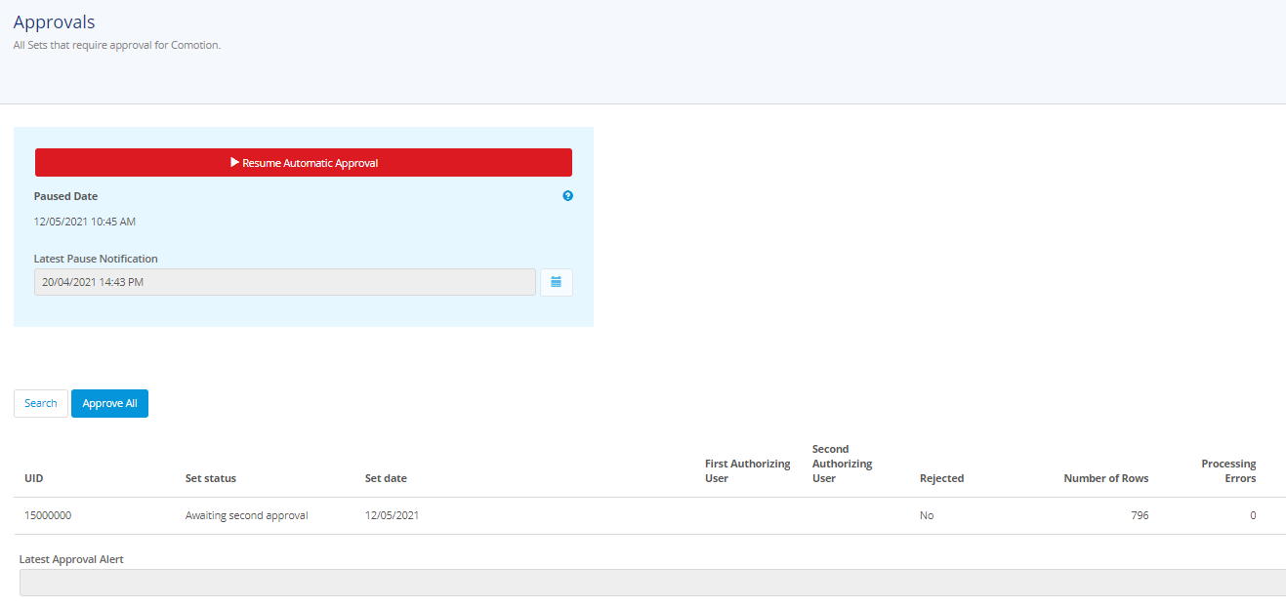This screenshot has height=607, width=1286.
Task: Click the Search button
Action: click(x=41, y=403)
